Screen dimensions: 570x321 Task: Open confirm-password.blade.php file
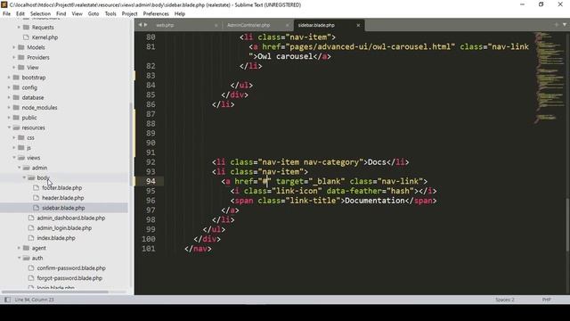pos(71,268)
